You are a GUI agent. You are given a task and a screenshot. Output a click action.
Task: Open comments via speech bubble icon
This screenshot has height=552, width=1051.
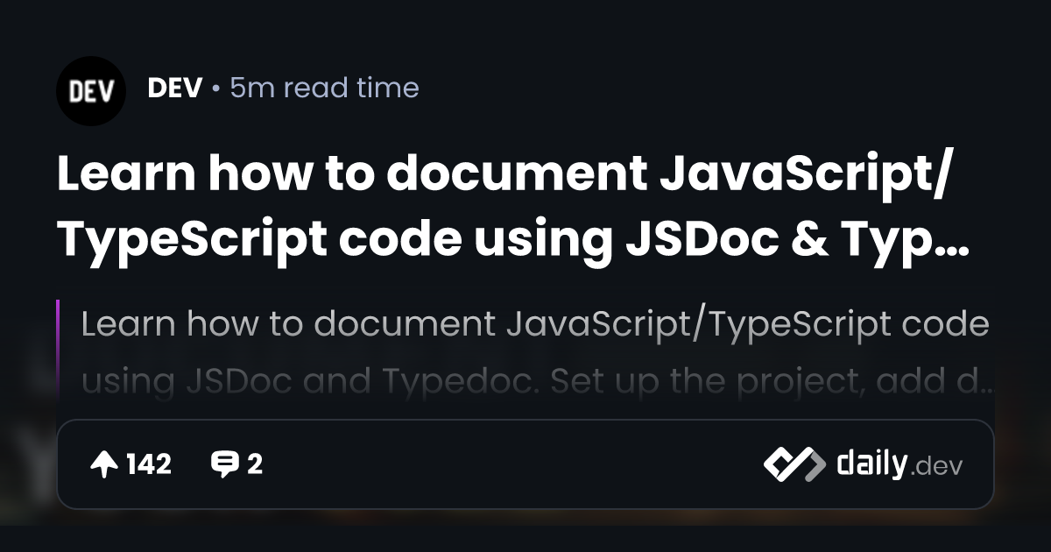225,464
